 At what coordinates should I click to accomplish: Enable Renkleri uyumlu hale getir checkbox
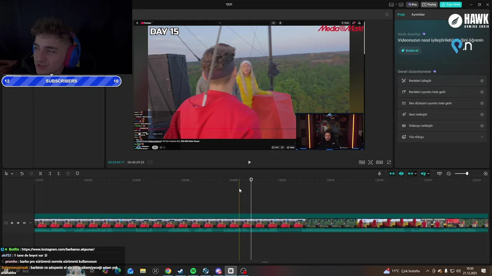pos(482,92)
